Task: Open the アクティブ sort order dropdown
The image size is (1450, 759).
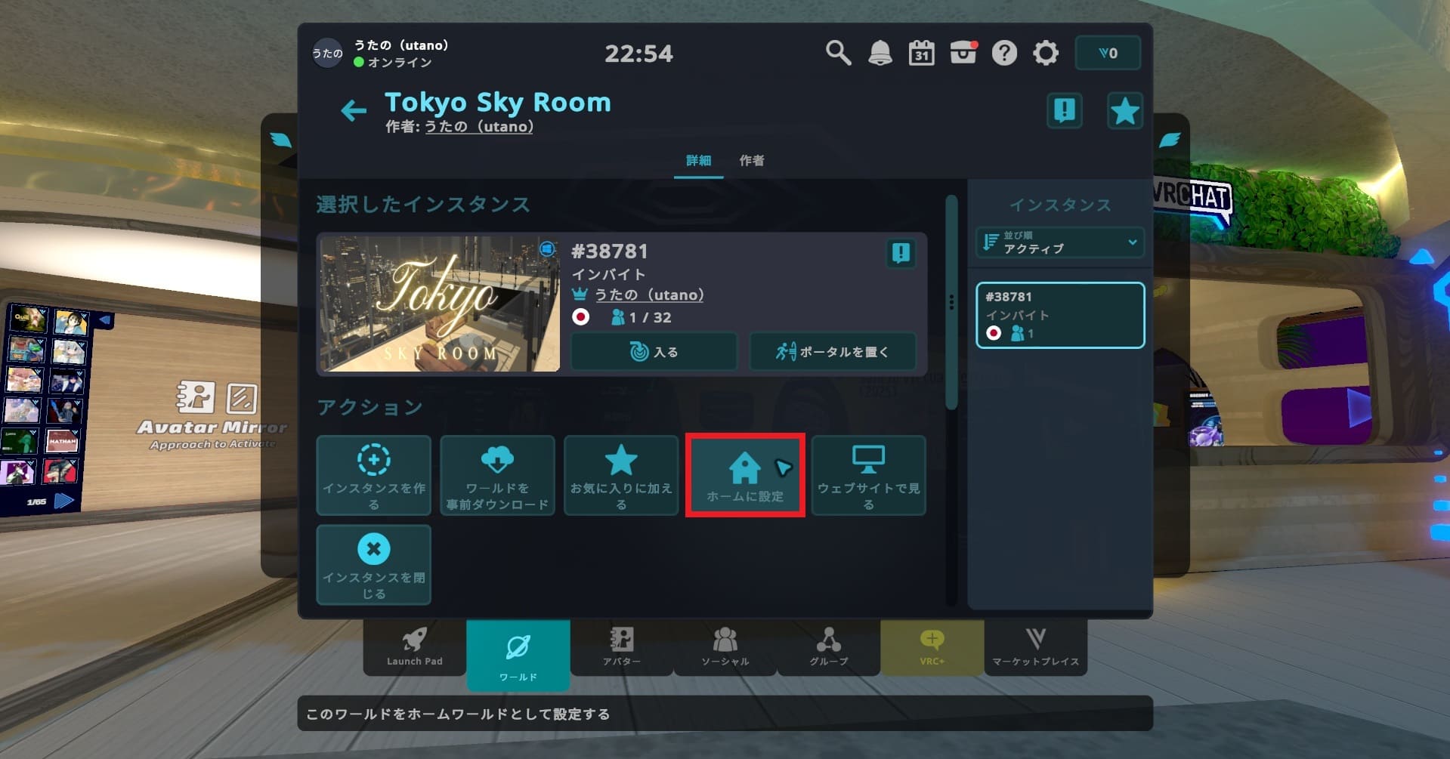Action: point(1059,242)
